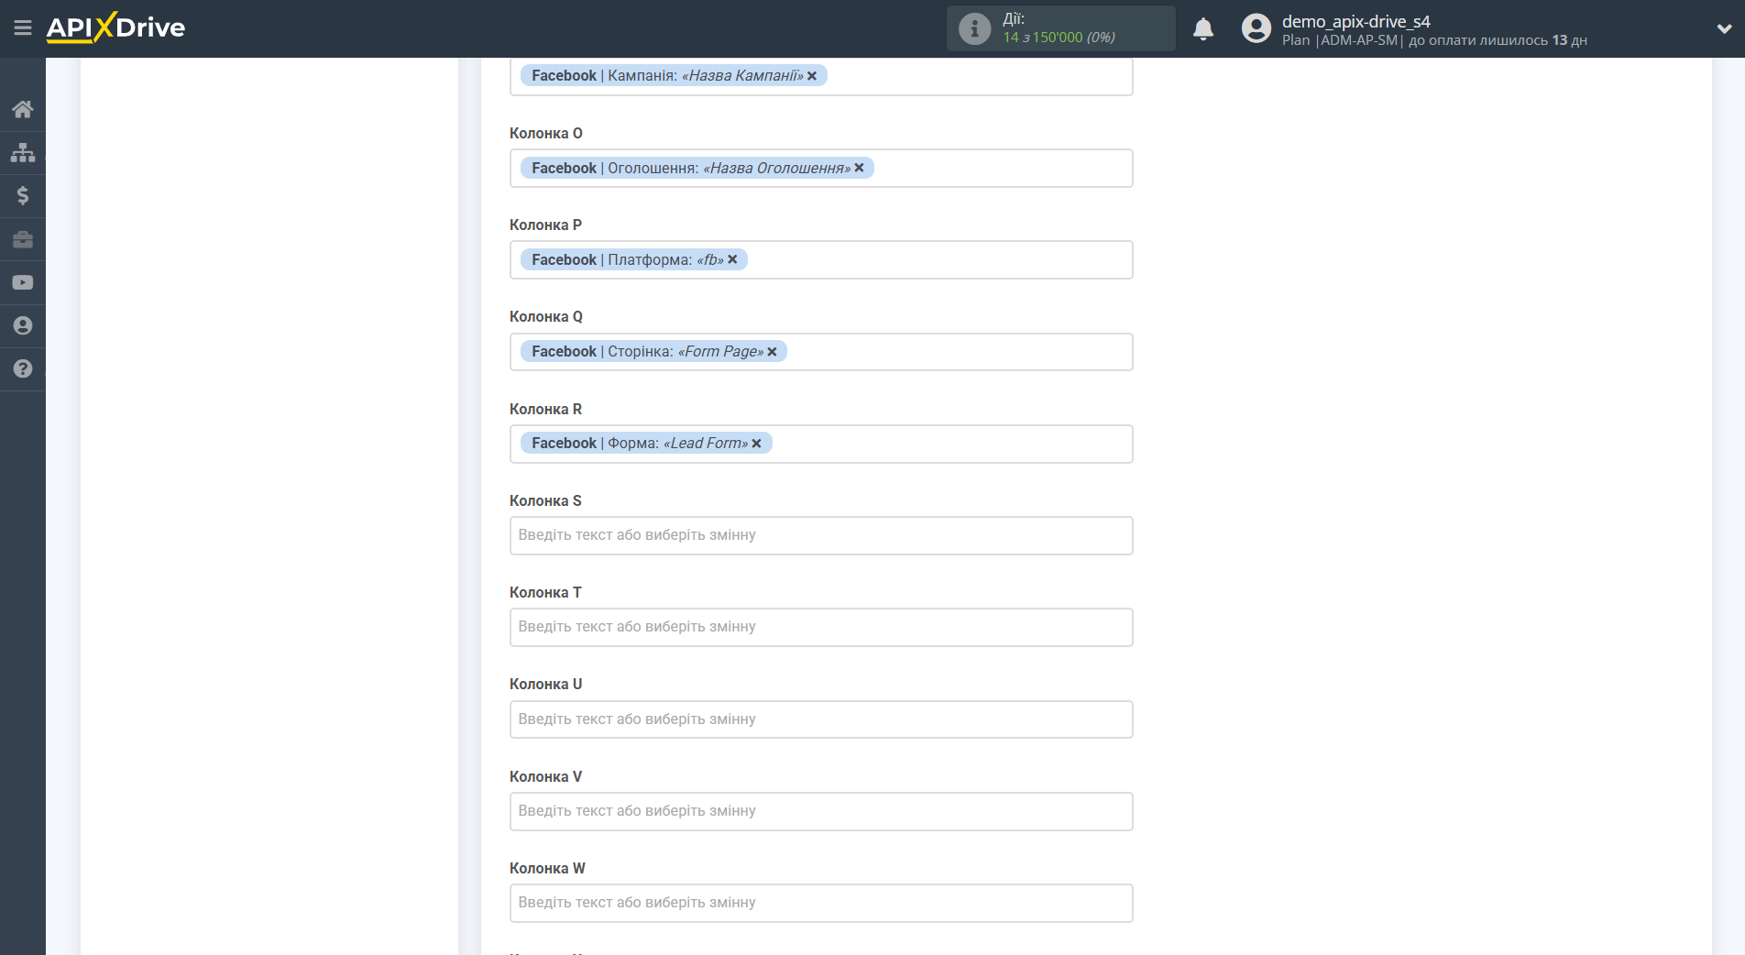
Task: Remove the Сторінка Form Page tag
Action: pos(772,352)
